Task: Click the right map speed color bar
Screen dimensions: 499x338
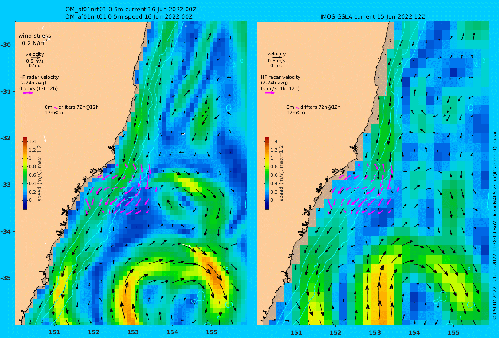Action: click(x=267, y=173)
